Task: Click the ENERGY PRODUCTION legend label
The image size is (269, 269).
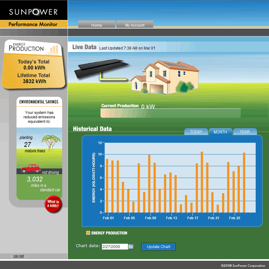Action: (x=109, y=233)
